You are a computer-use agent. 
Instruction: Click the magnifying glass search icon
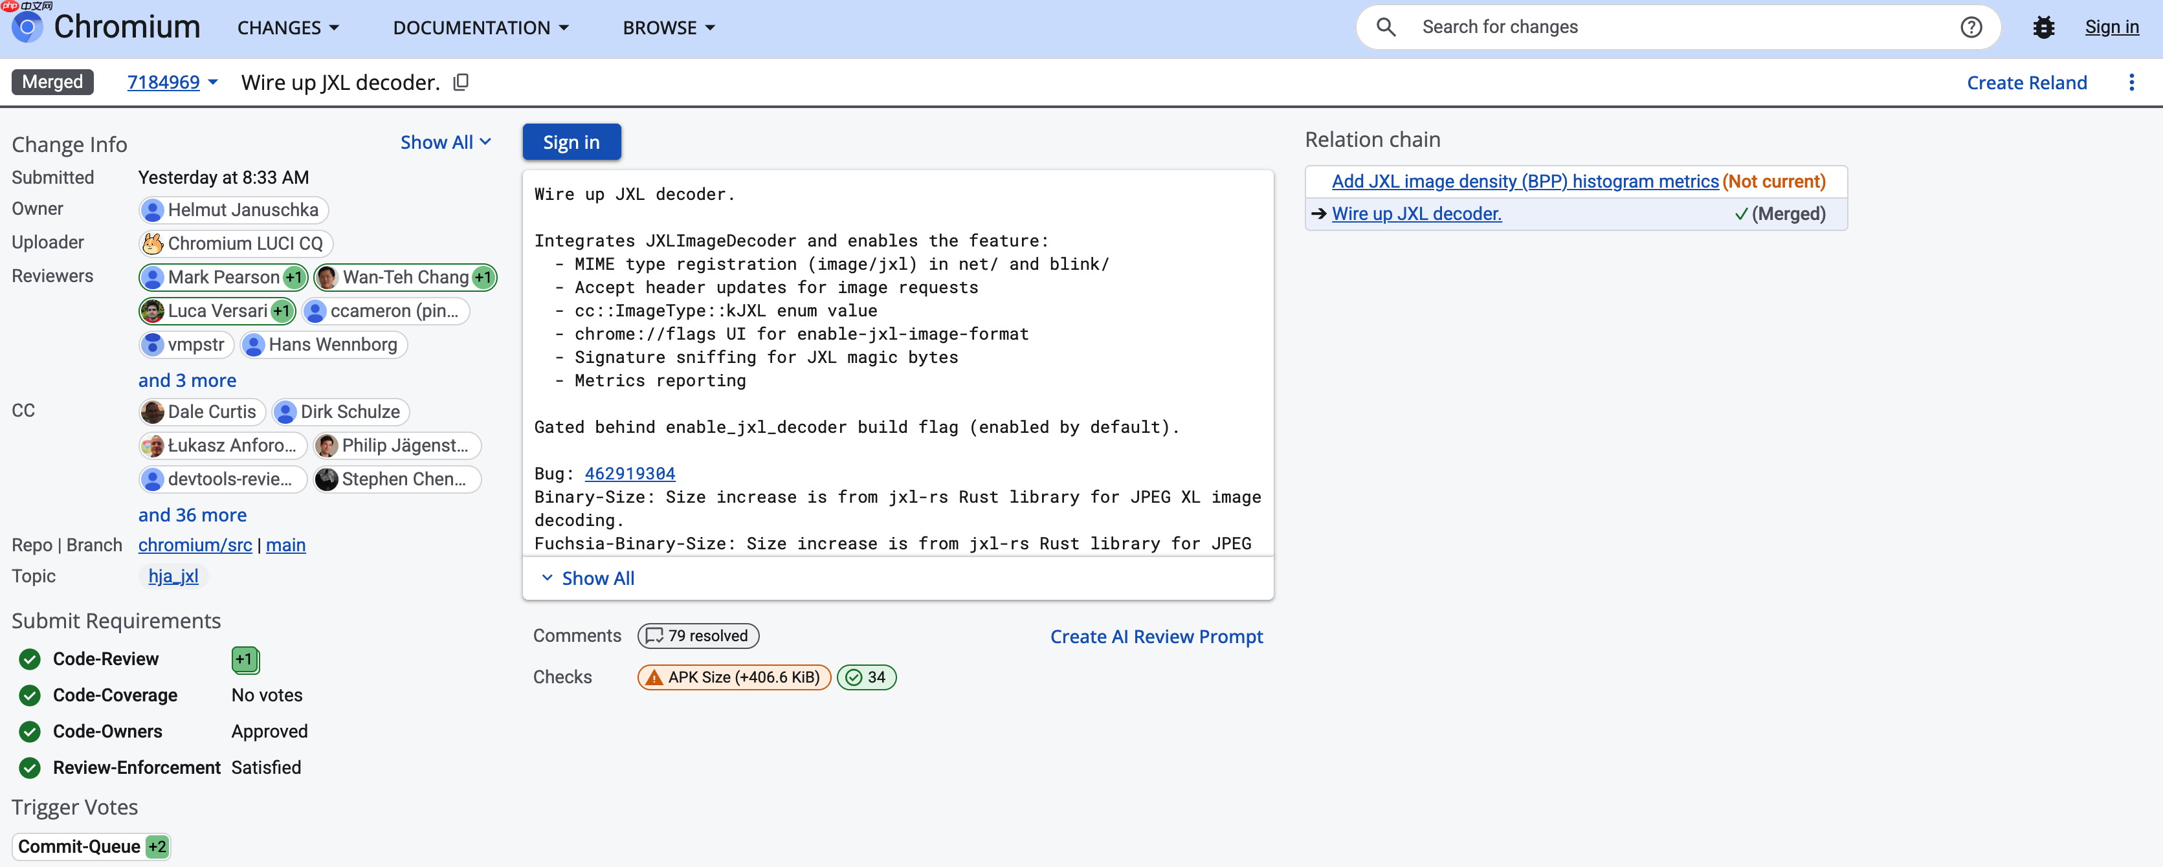(x=1386, y=28)
